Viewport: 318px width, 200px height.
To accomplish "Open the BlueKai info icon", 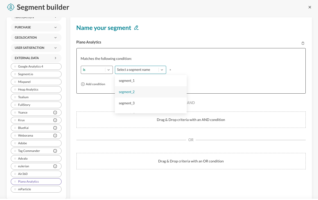I will 55,128.
